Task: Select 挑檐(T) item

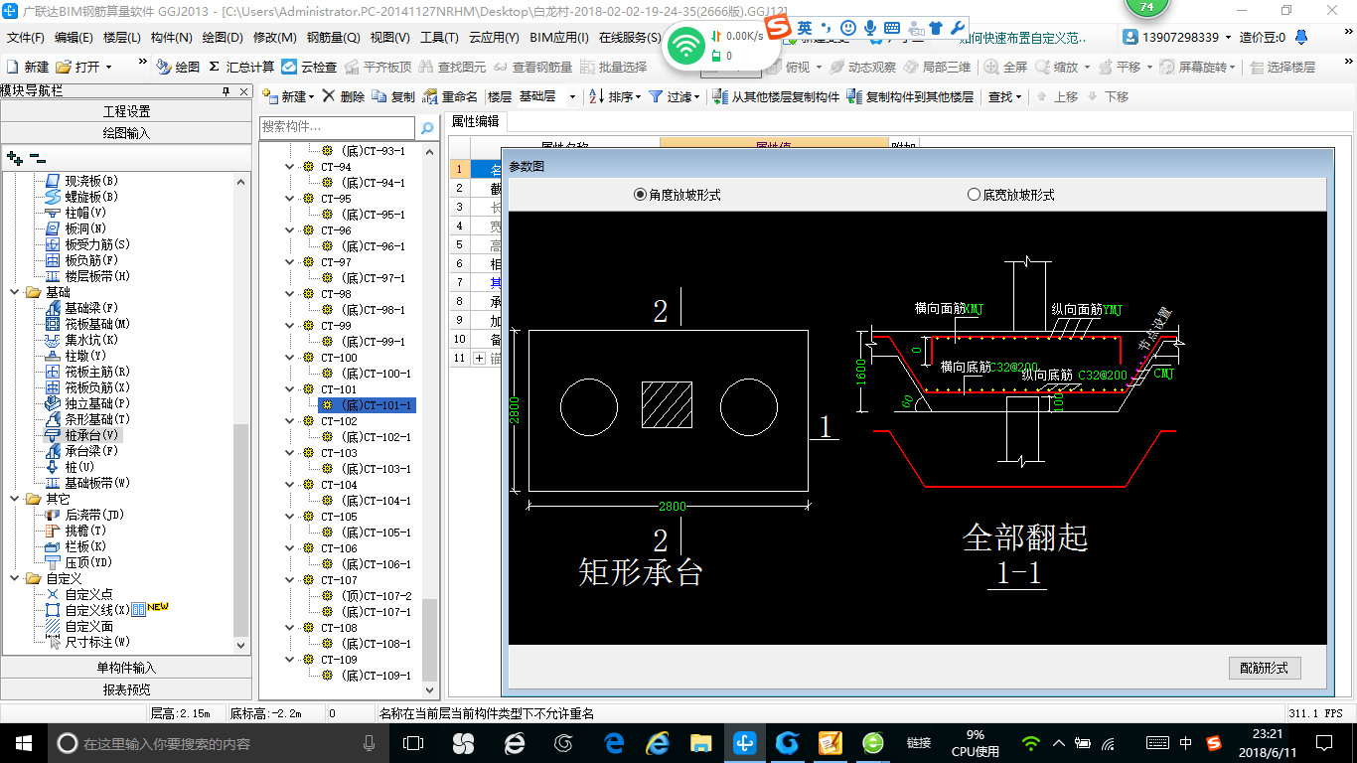Action: pyautogui.click(x=85, y=531)
